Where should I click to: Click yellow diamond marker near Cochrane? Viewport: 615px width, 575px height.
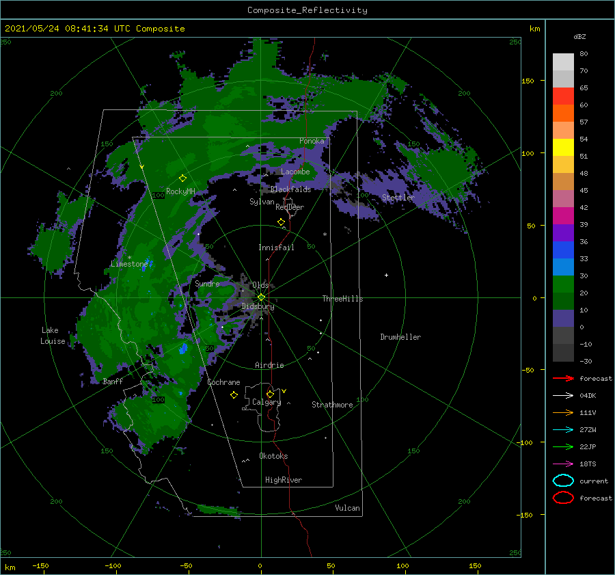tap(234, 395)
